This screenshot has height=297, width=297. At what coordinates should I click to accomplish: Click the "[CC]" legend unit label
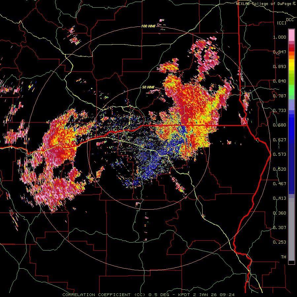click(x=281, y=23)
